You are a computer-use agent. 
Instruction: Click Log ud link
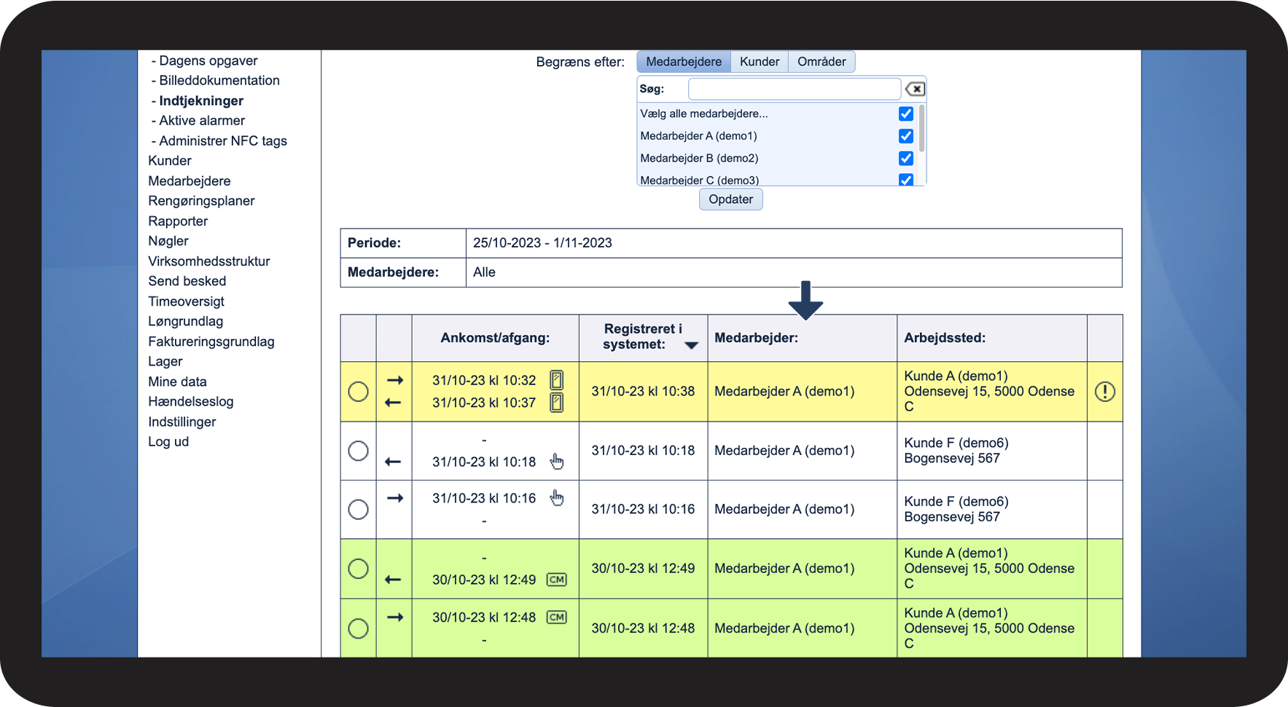pyautogui.click(x=168, y=441)
